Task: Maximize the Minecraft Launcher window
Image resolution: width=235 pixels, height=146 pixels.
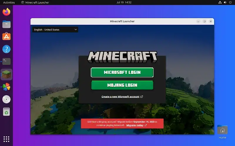Action: pos(204,21)
